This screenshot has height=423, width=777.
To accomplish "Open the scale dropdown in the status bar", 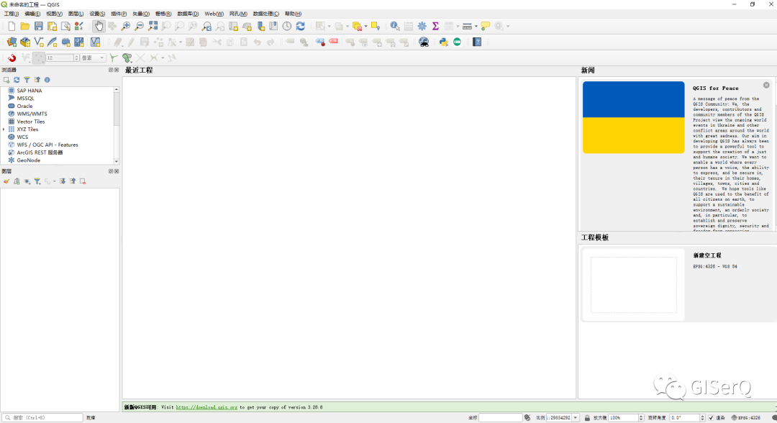I will point(576,417).
